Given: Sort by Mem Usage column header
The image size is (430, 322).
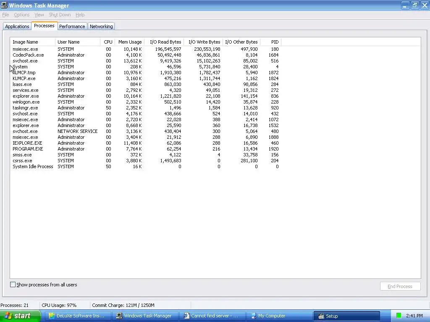Looking at the screenshot, I should pyautogui.click(x=130, y=42).
